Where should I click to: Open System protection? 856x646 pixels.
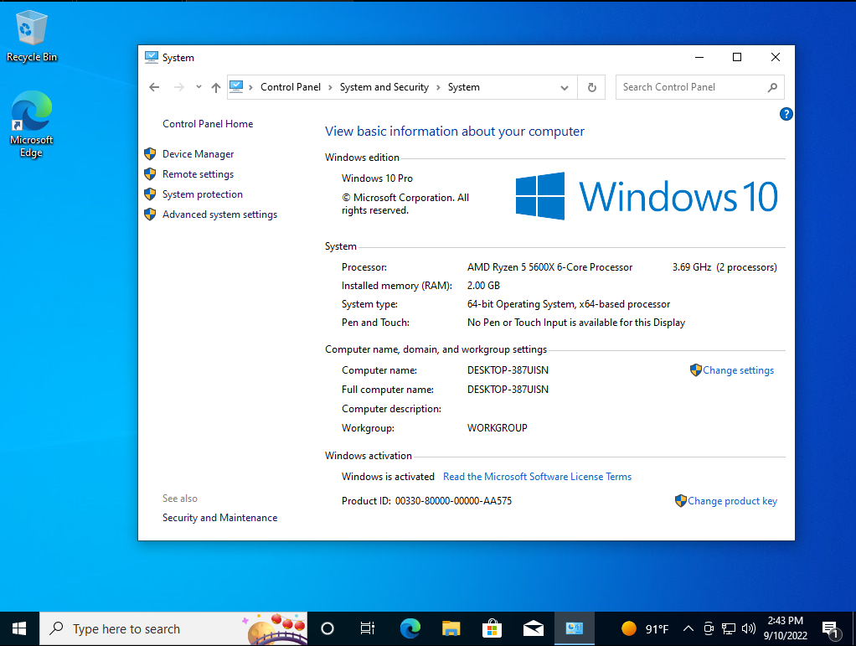(203, 194)
